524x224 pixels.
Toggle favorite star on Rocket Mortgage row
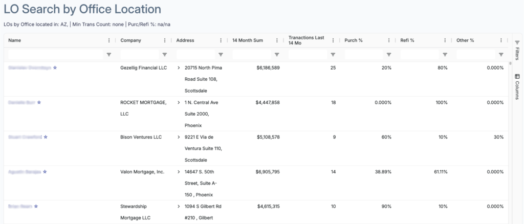[x=39, y=102]
